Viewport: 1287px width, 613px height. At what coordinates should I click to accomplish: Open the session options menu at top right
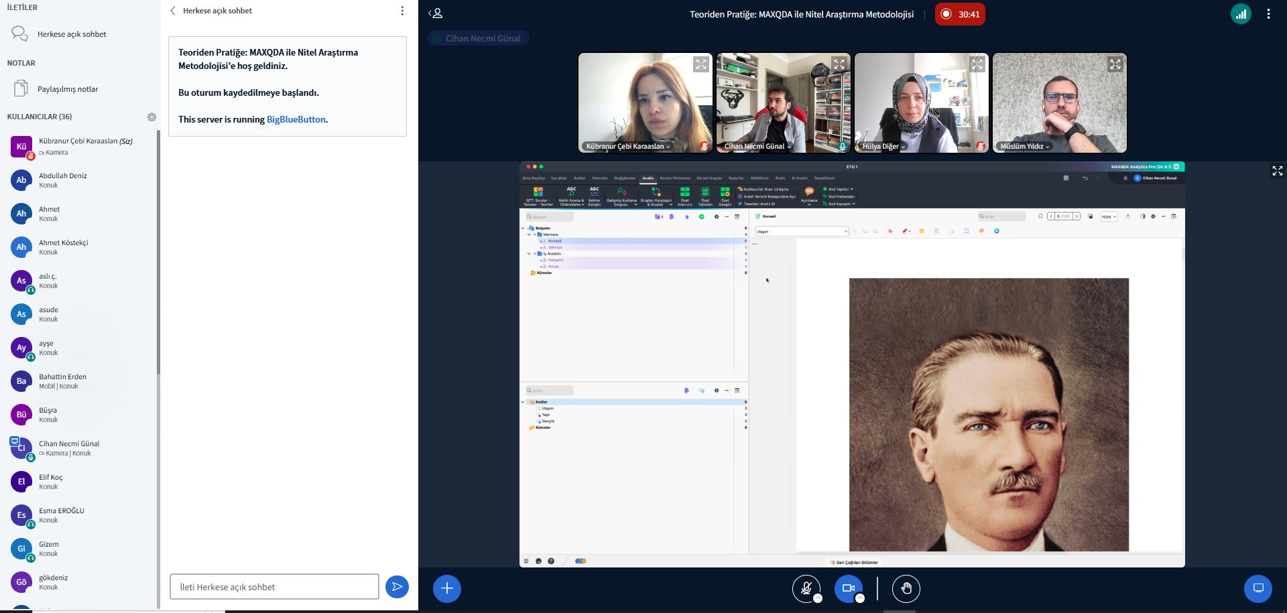point(1268,14)
